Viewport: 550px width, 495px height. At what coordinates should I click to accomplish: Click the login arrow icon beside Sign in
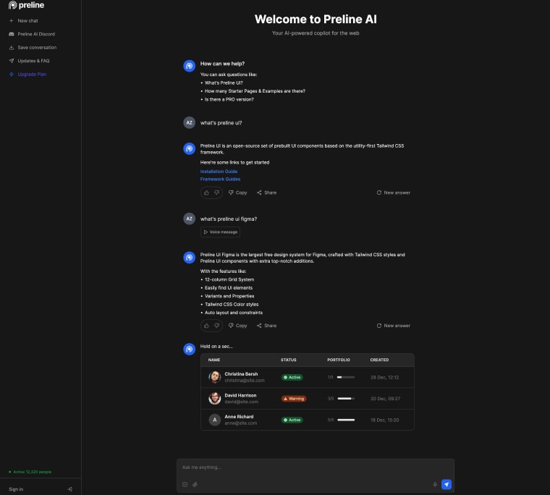pyautogui.click(x=69, y=489)
